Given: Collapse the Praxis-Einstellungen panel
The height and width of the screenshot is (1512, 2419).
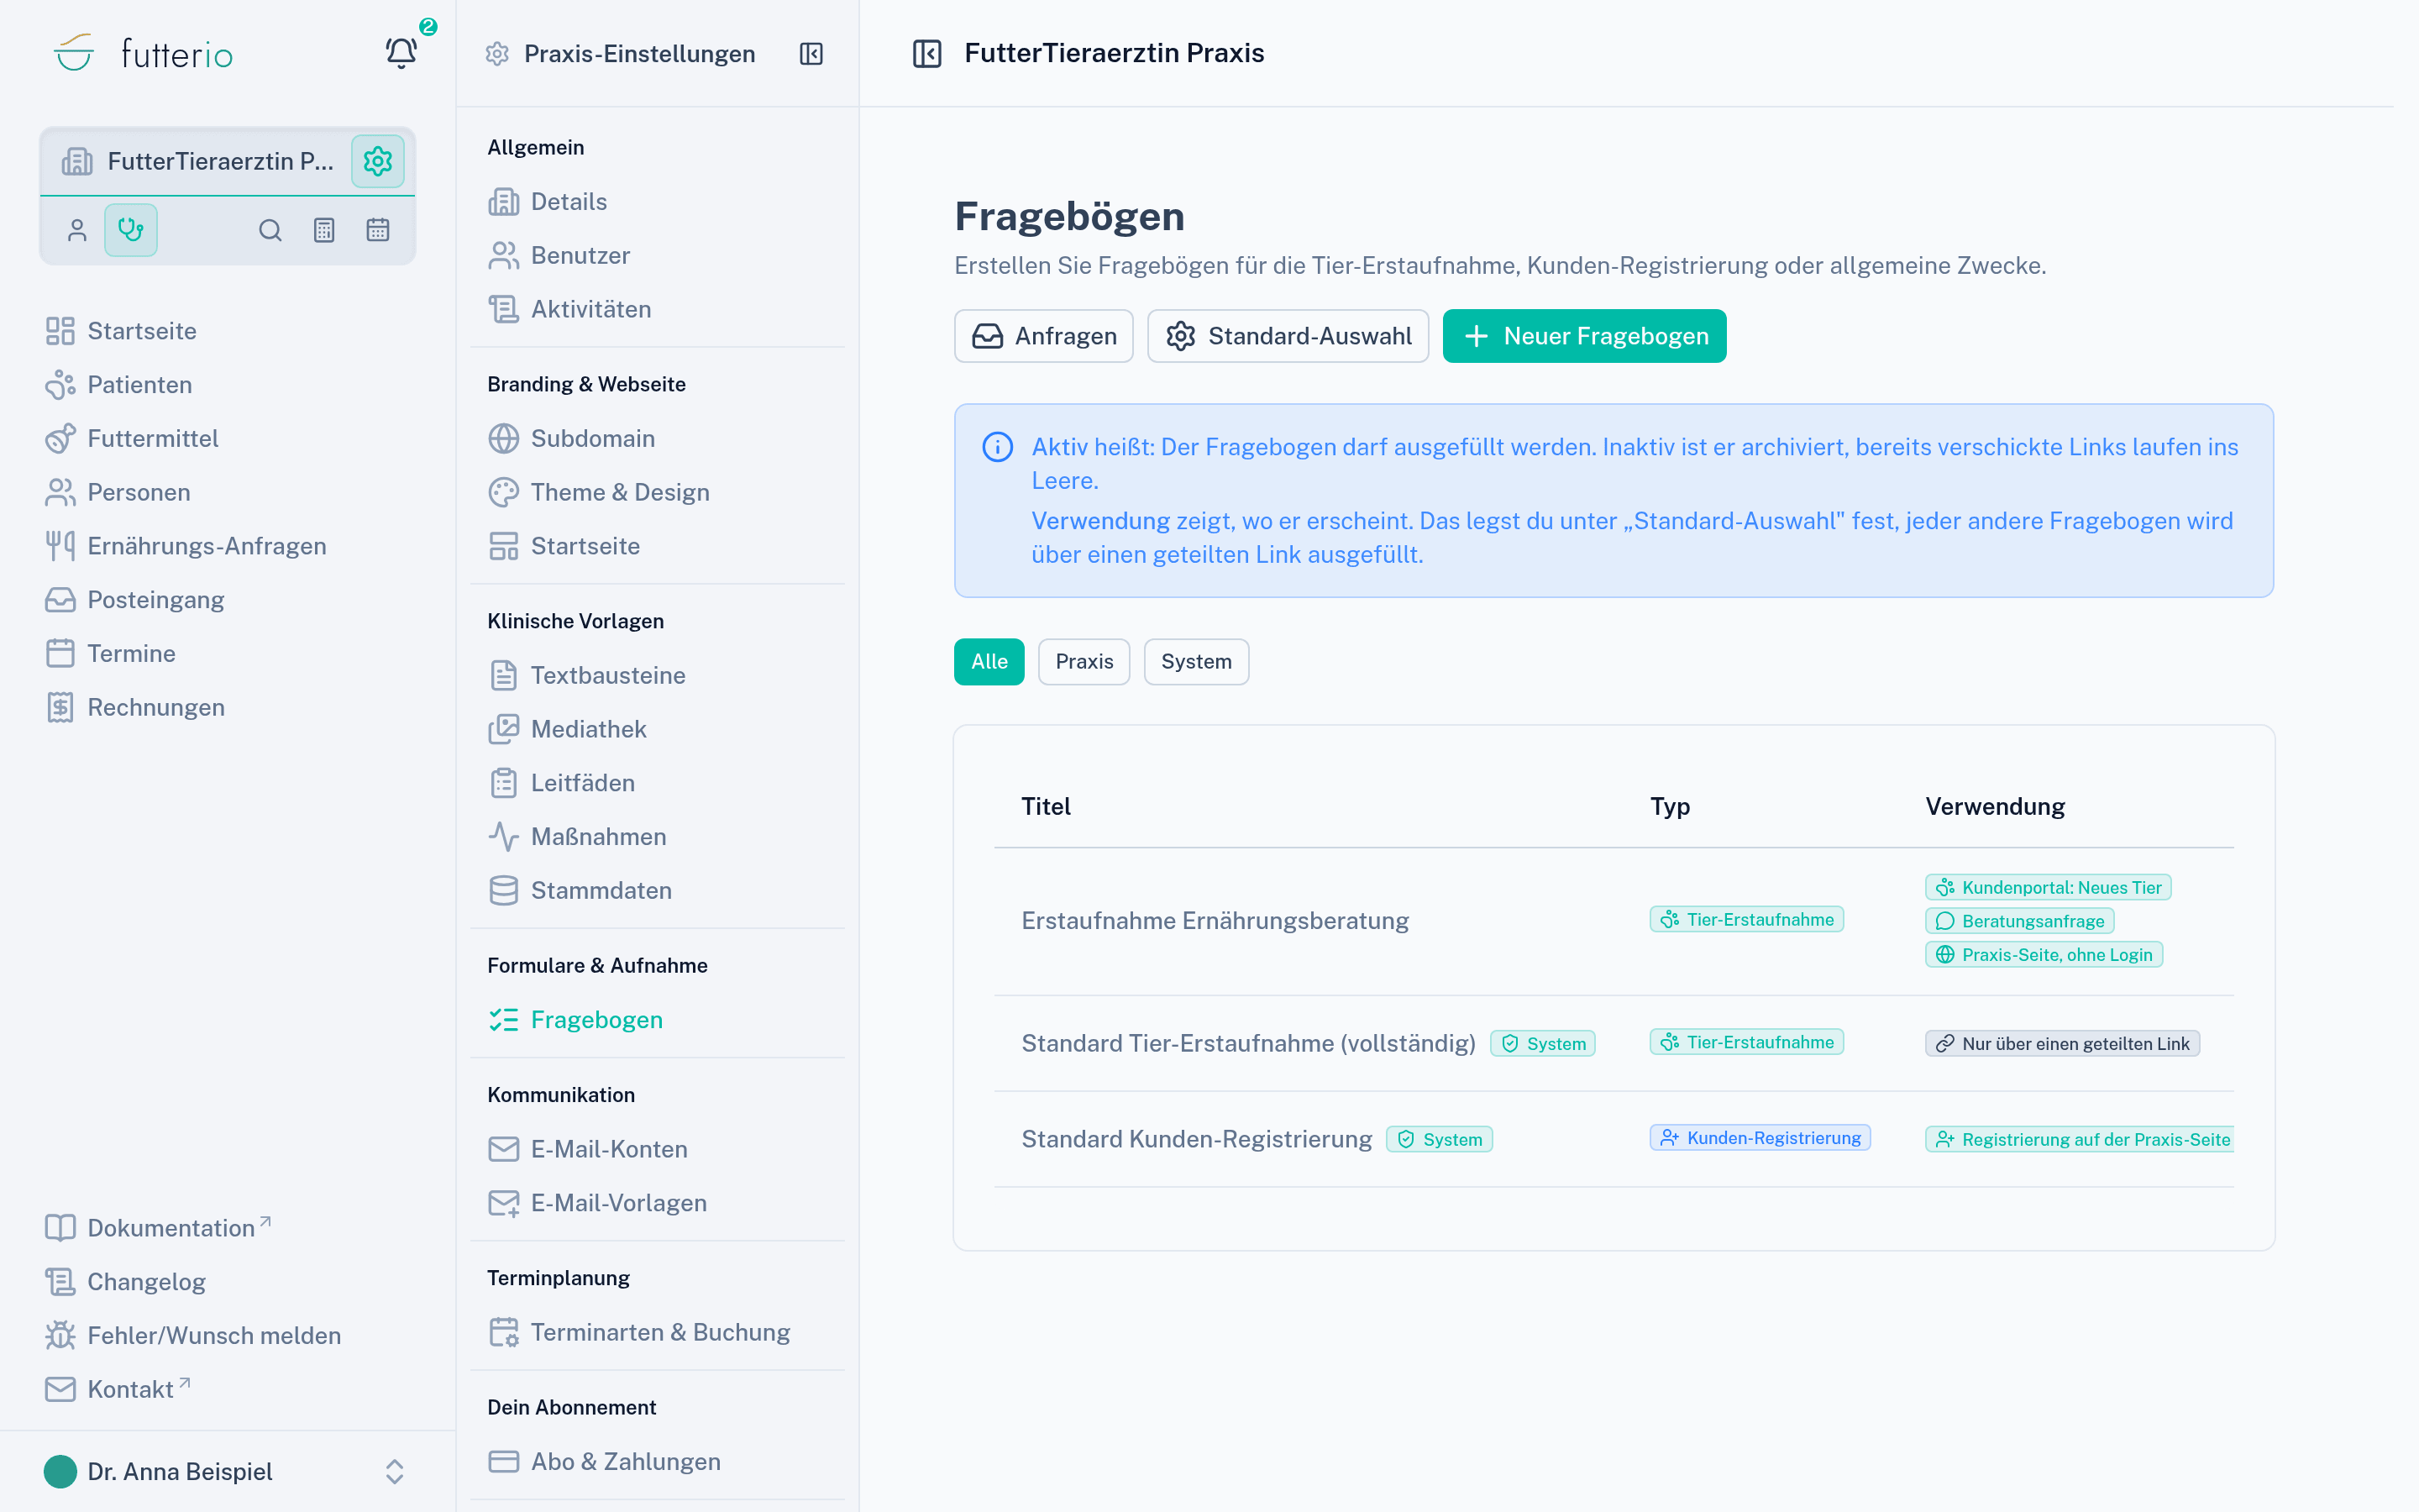Looking at the screenshot, I should pyautogui.click(x=811, y=54).
